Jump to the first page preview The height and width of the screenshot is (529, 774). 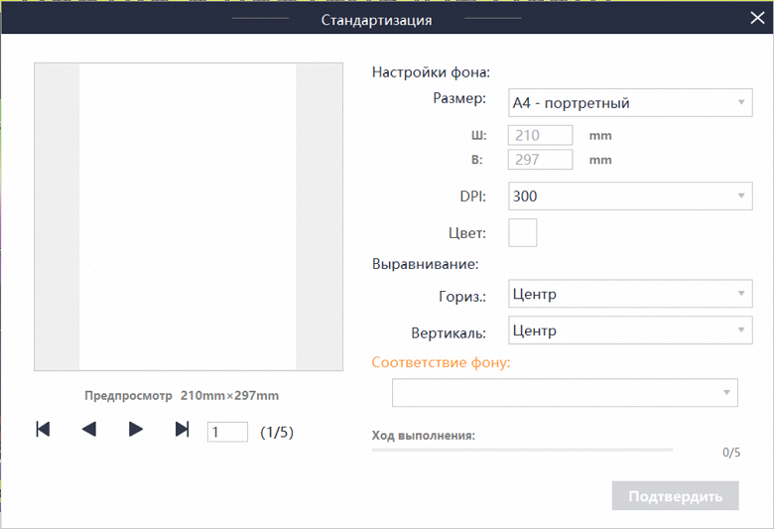(43, 429)
